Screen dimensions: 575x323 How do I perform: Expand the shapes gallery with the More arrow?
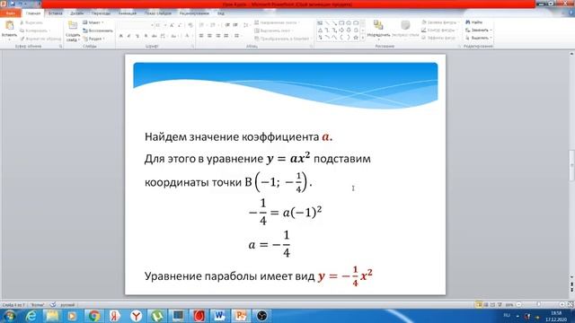click(363, 38)
